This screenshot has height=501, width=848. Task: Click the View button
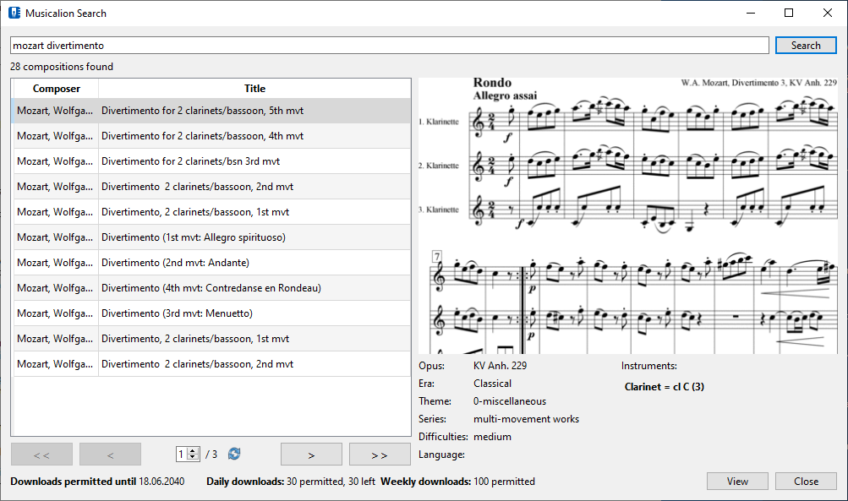(x=737, y=481)
